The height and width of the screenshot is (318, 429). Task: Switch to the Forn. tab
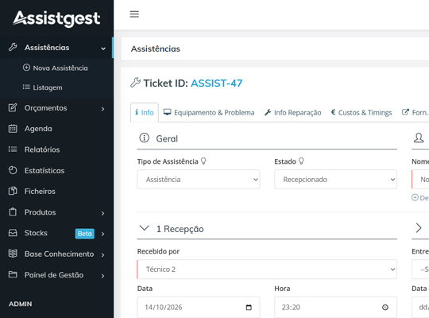tap(415, 113)
